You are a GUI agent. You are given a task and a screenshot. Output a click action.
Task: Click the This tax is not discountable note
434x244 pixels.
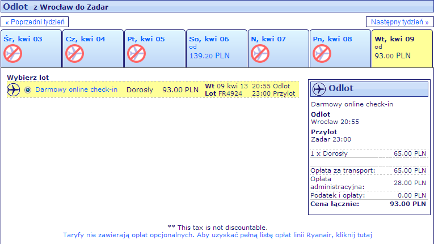pos(217,228)
